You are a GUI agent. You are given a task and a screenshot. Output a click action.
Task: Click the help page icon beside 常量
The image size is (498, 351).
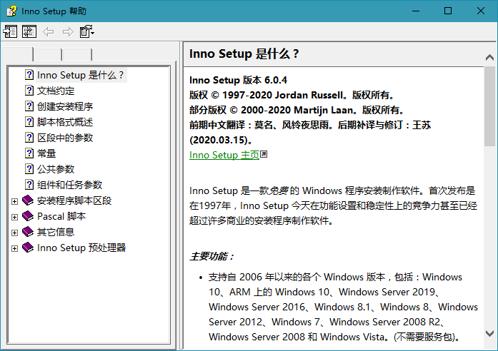pos(29,153)
